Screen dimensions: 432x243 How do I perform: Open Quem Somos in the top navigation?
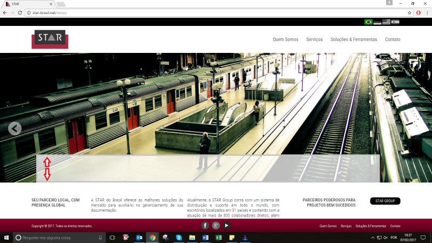285,39
